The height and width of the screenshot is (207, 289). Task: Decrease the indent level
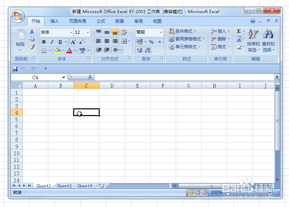tap(99, 50)
